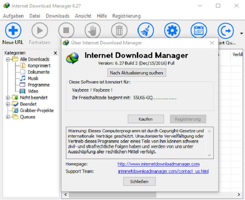
Task: Click the Schließen button
Action: tap(139, 182)
